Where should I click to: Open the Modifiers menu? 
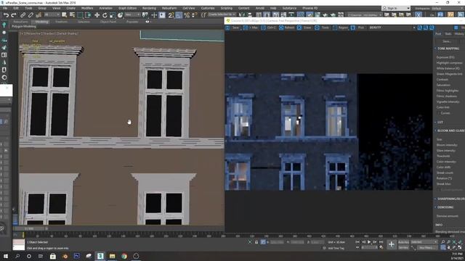point(87,8)
